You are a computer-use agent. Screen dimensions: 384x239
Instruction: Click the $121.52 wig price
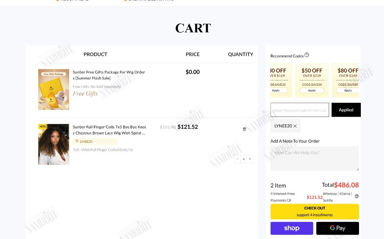point(188,127)
